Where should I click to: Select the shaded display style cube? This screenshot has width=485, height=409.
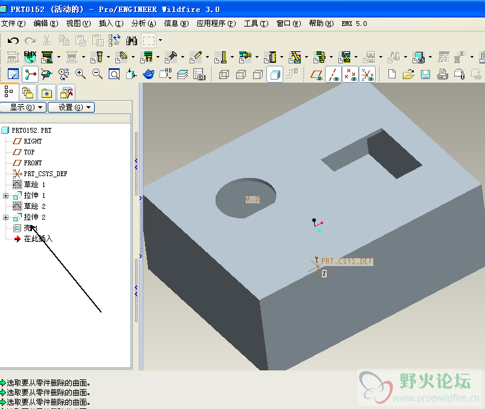[x=274, y=75]
